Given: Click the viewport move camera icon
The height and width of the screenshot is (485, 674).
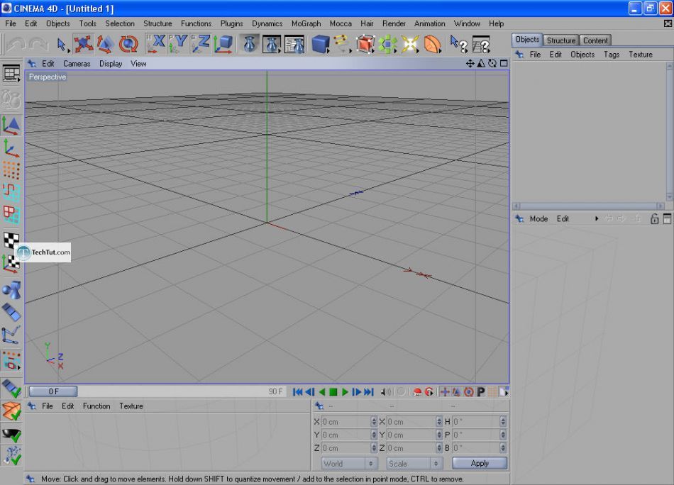Looking at the screenshot, I should pos(470,64).
